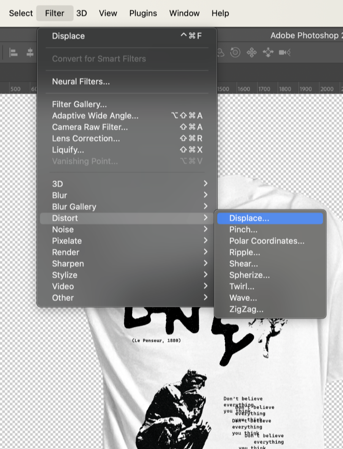Select Shear... distort filter
Image resolution: width=343 pixels, height=449 pixels.
pos(270,264)
